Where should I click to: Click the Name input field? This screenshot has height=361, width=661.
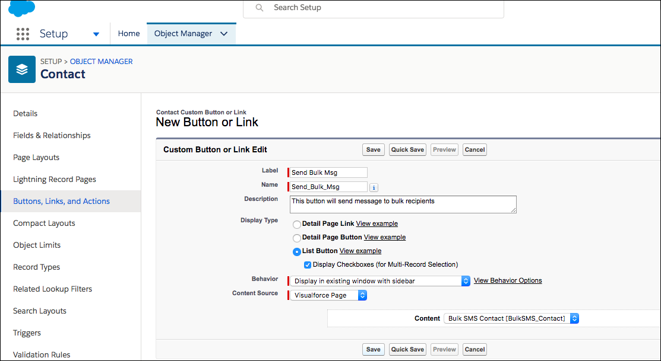coord(328,187)
